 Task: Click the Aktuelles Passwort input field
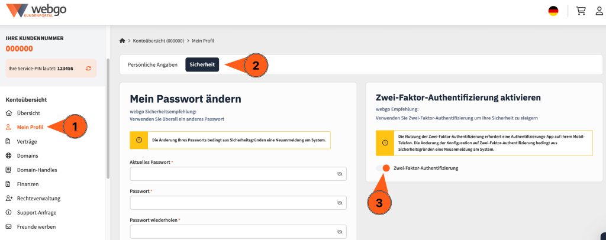click(238, 174)
